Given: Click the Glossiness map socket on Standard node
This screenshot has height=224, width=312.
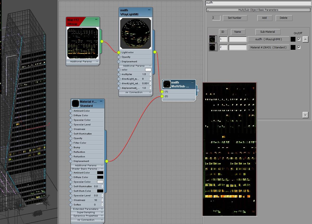Looking at the screenshot, I should (71, 129).
